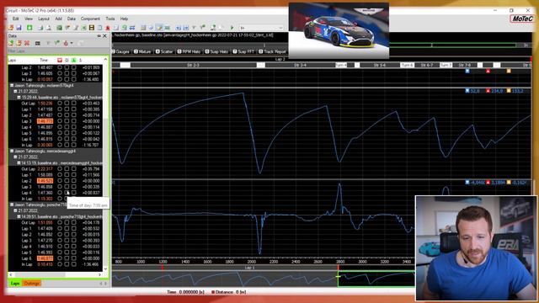Pin the Data panel with the pushpin icon
539x303 pixels.
coord(99,35)
